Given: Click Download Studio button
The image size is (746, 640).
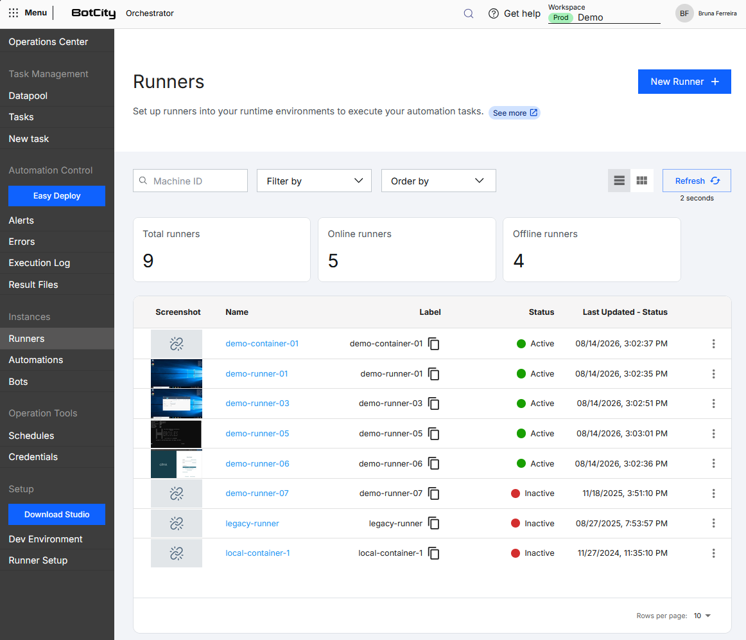Looking at the screenshot, I should point(56,514).
